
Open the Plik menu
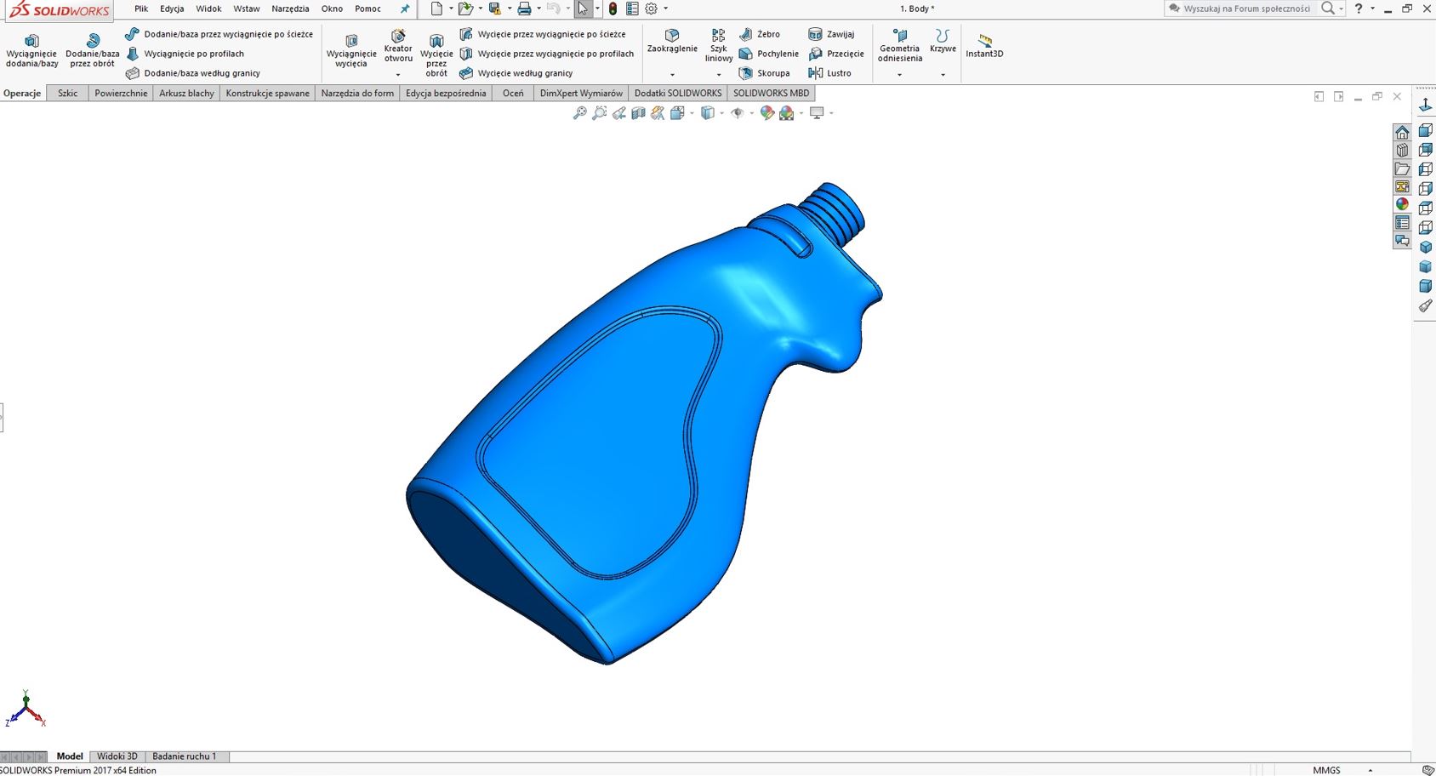[141, 9]
